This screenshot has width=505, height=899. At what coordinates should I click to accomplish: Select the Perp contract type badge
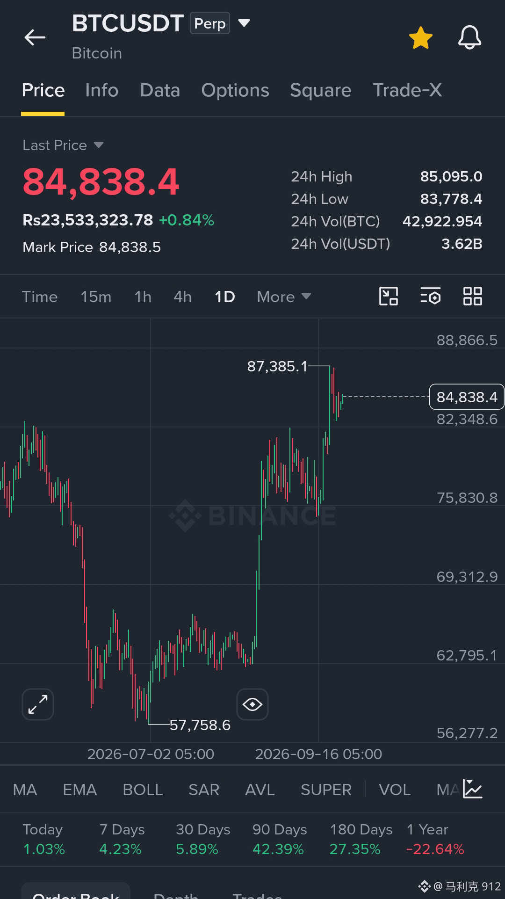tap(209, 23)
